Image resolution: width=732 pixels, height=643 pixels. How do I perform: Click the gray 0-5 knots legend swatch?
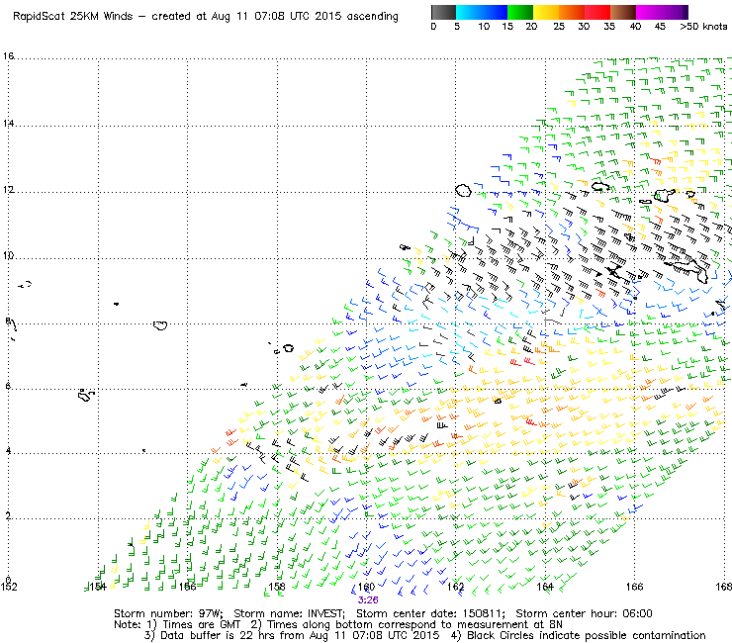point(443,12)
